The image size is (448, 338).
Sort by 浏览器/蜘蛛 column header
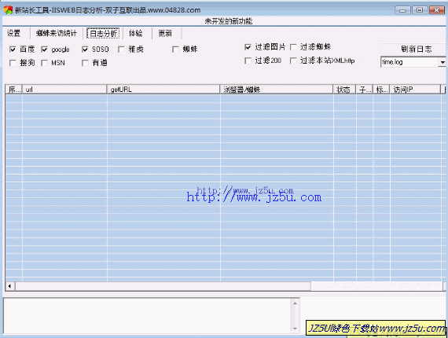[277, 90]
